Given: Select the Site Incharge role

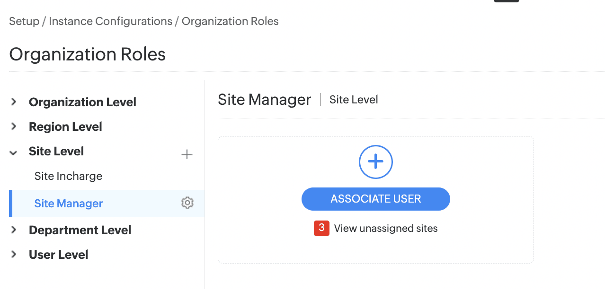Looking at the screenshot, I should 68,176.
